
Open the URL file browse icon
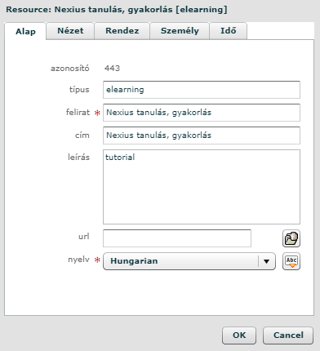[x=291, y=238]
